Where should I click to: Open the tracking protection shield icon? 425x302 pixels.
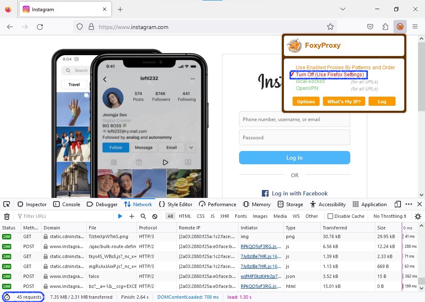79,27
